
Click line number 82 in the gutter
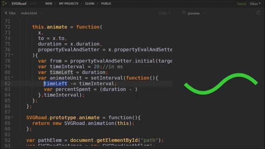(7, 84)
